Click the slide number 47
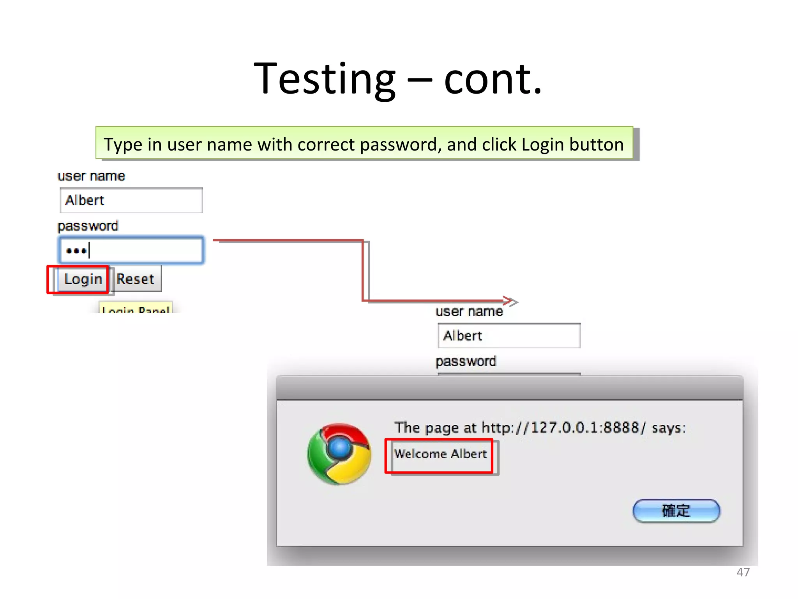 click(743, 572)
